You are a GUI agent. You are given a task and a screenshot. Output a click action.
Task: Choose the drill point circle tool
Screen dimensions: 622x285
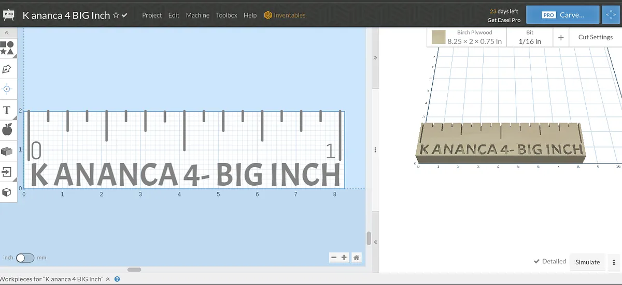click(7, 89)
